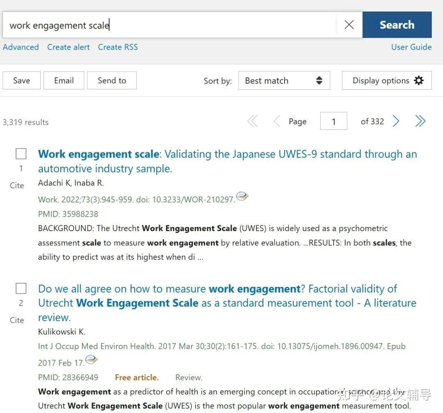Open the User Guide link
Image resolution: width=443 pixels, height=413 pixels.
pos(411,47)
